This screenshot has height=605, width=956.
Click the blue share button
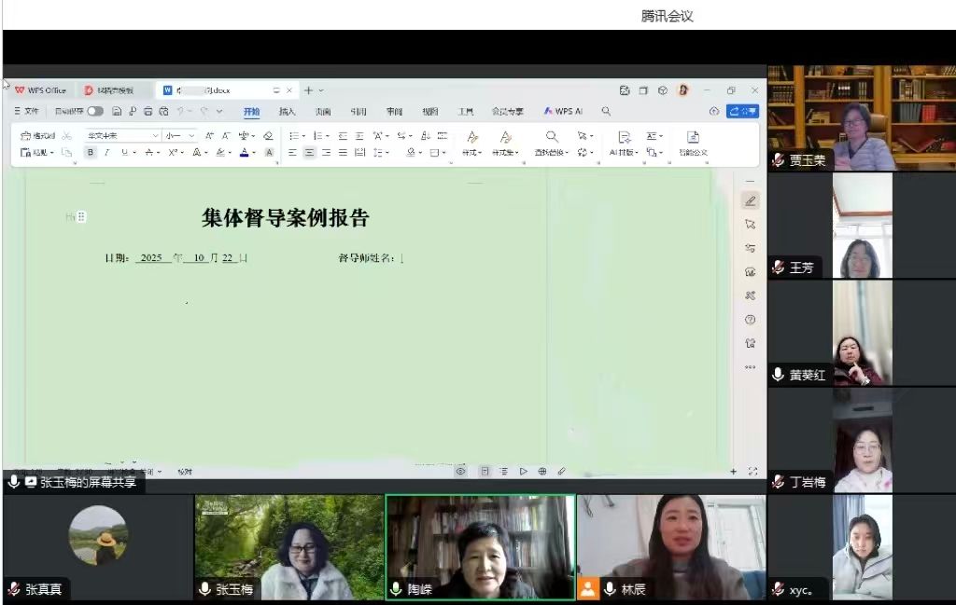click(x=743, y=112)
